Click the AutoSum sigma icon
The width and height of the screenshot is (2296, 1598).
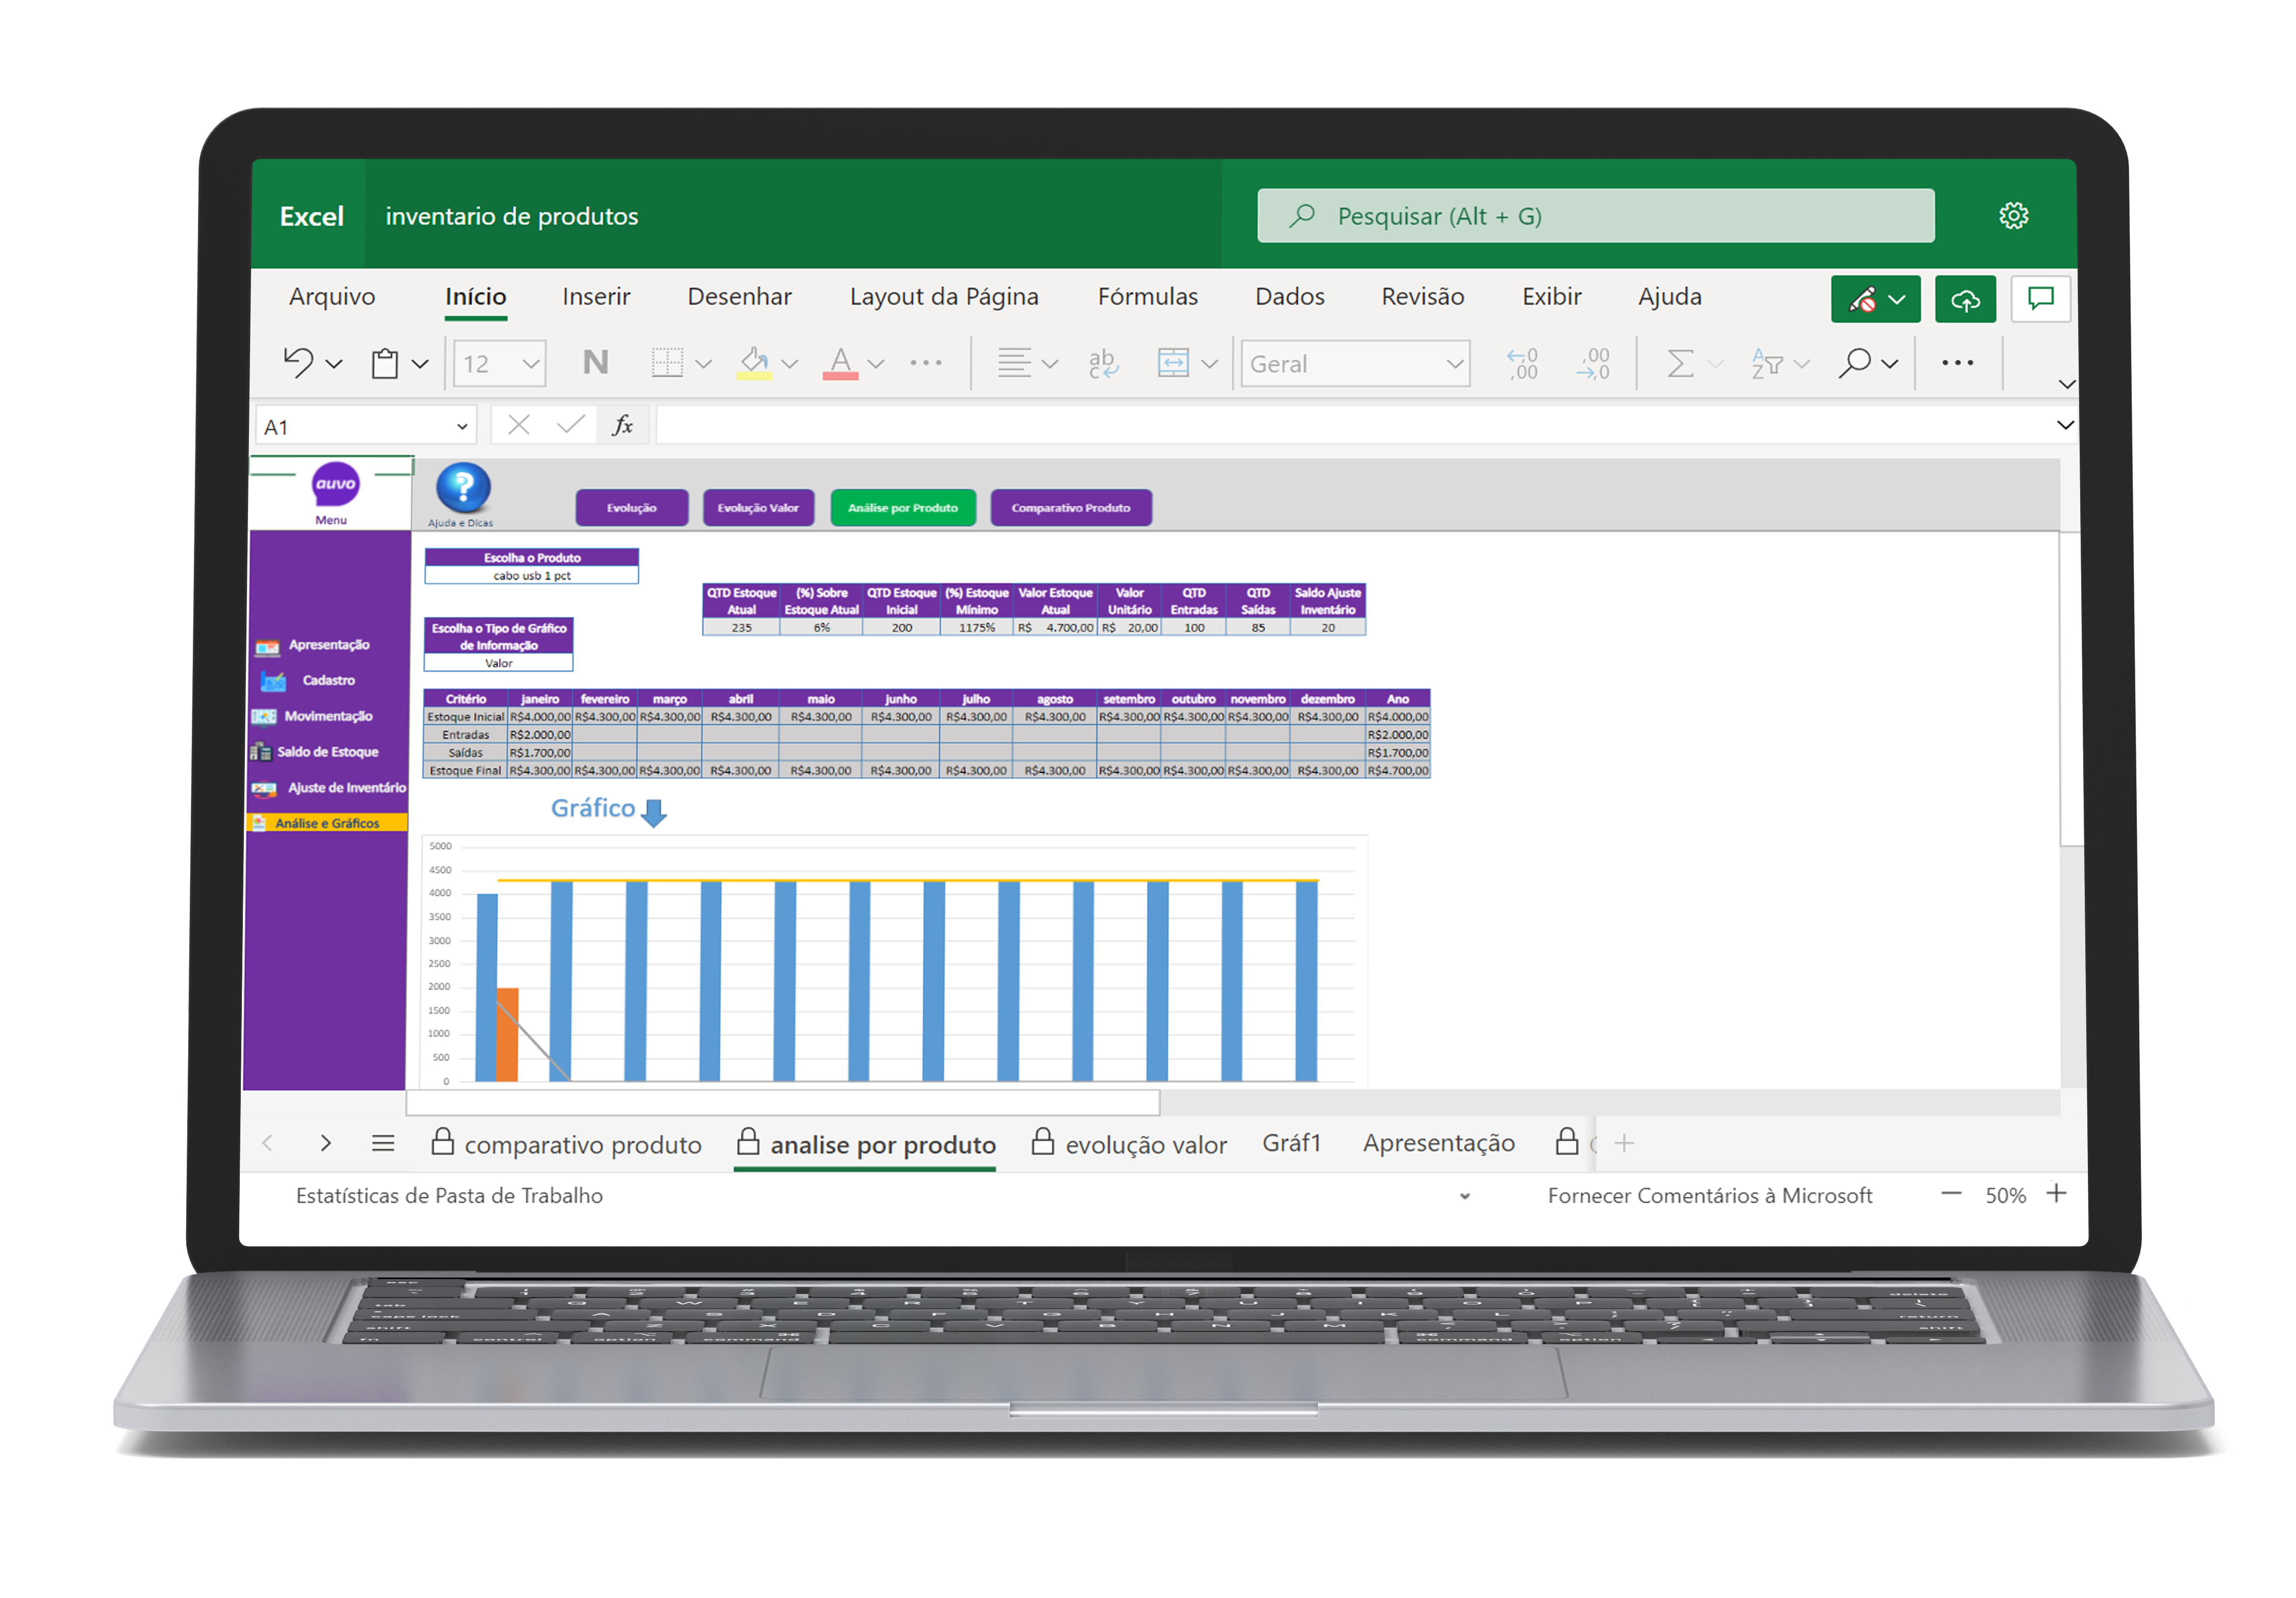pos(1681,363)
